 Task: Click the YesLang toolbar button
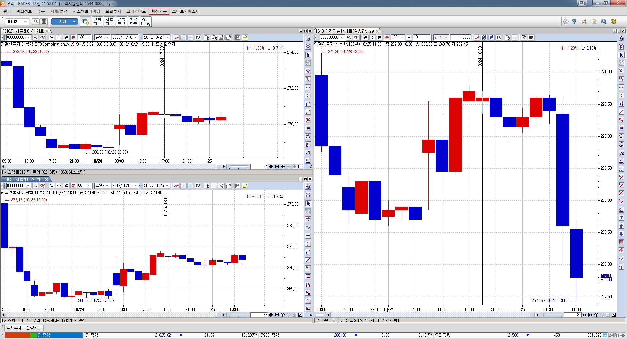(x=145, y=22)
